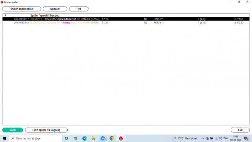Open the Mail app icon
This screenshot has height=142, width=252.
point(103,138)
